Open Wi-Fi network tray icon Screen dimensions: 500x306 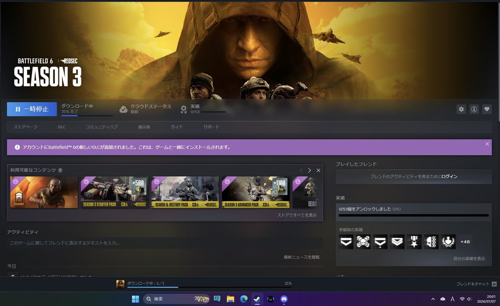pos(462,299)
